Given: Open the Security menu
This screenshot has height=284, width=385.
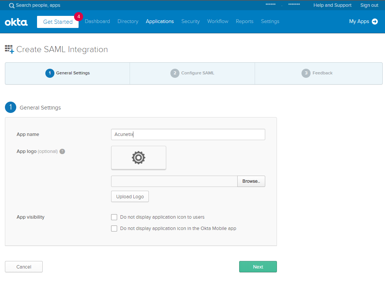Looking at the screenshot, I should pyautogui.click(x=190, y=22).
